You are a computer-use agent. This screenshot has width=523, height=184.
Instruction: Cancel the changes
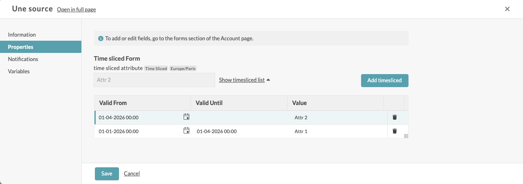tap(132, 173)
